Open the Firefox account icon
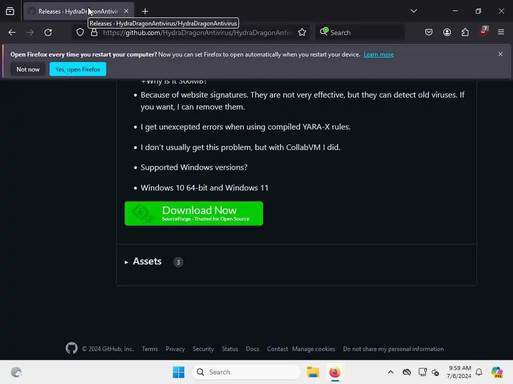The width and height of the screenshot is (513, 384). pos(447,32)
